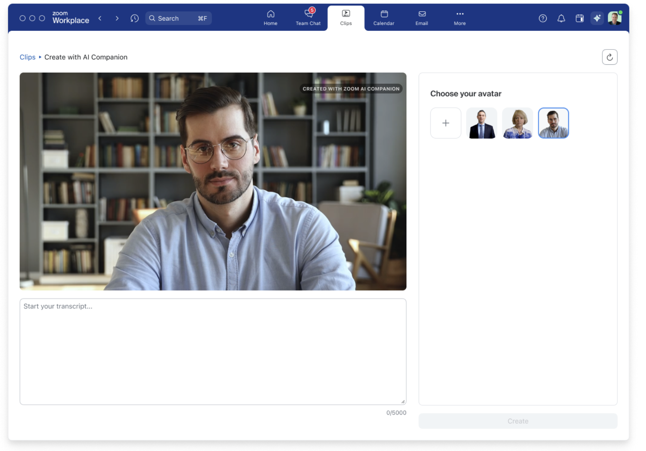Add a new avatar with plus
The image size is (646, 451).
coord(446,123)
